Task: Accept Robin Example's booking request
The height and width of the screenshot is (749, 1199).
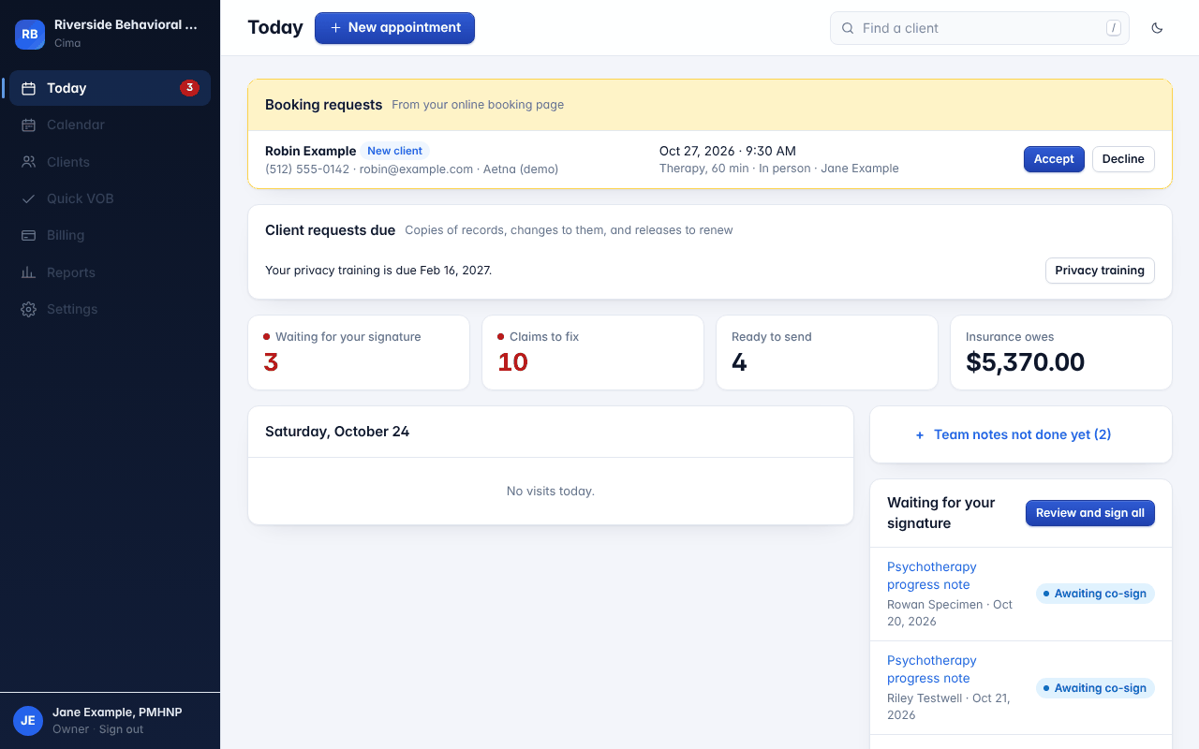Action: [x=1054, y=159]
